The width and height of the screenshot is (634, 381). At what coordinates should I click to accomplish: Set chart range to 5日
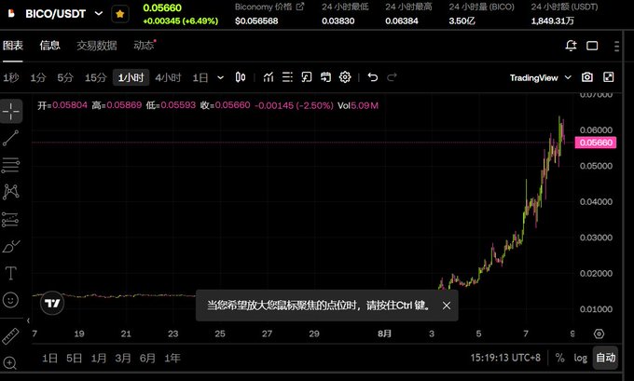click(x=74, y=358)
